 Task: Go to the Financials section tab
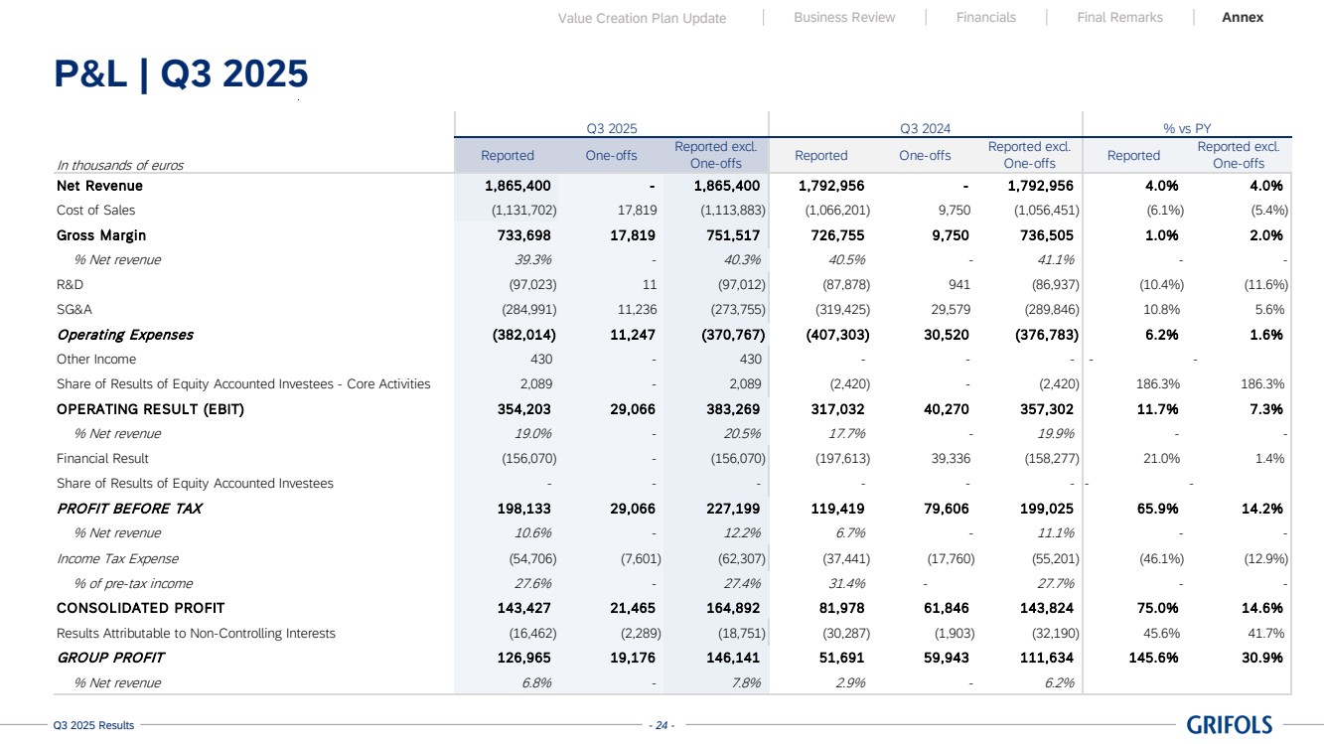[985, 17]
